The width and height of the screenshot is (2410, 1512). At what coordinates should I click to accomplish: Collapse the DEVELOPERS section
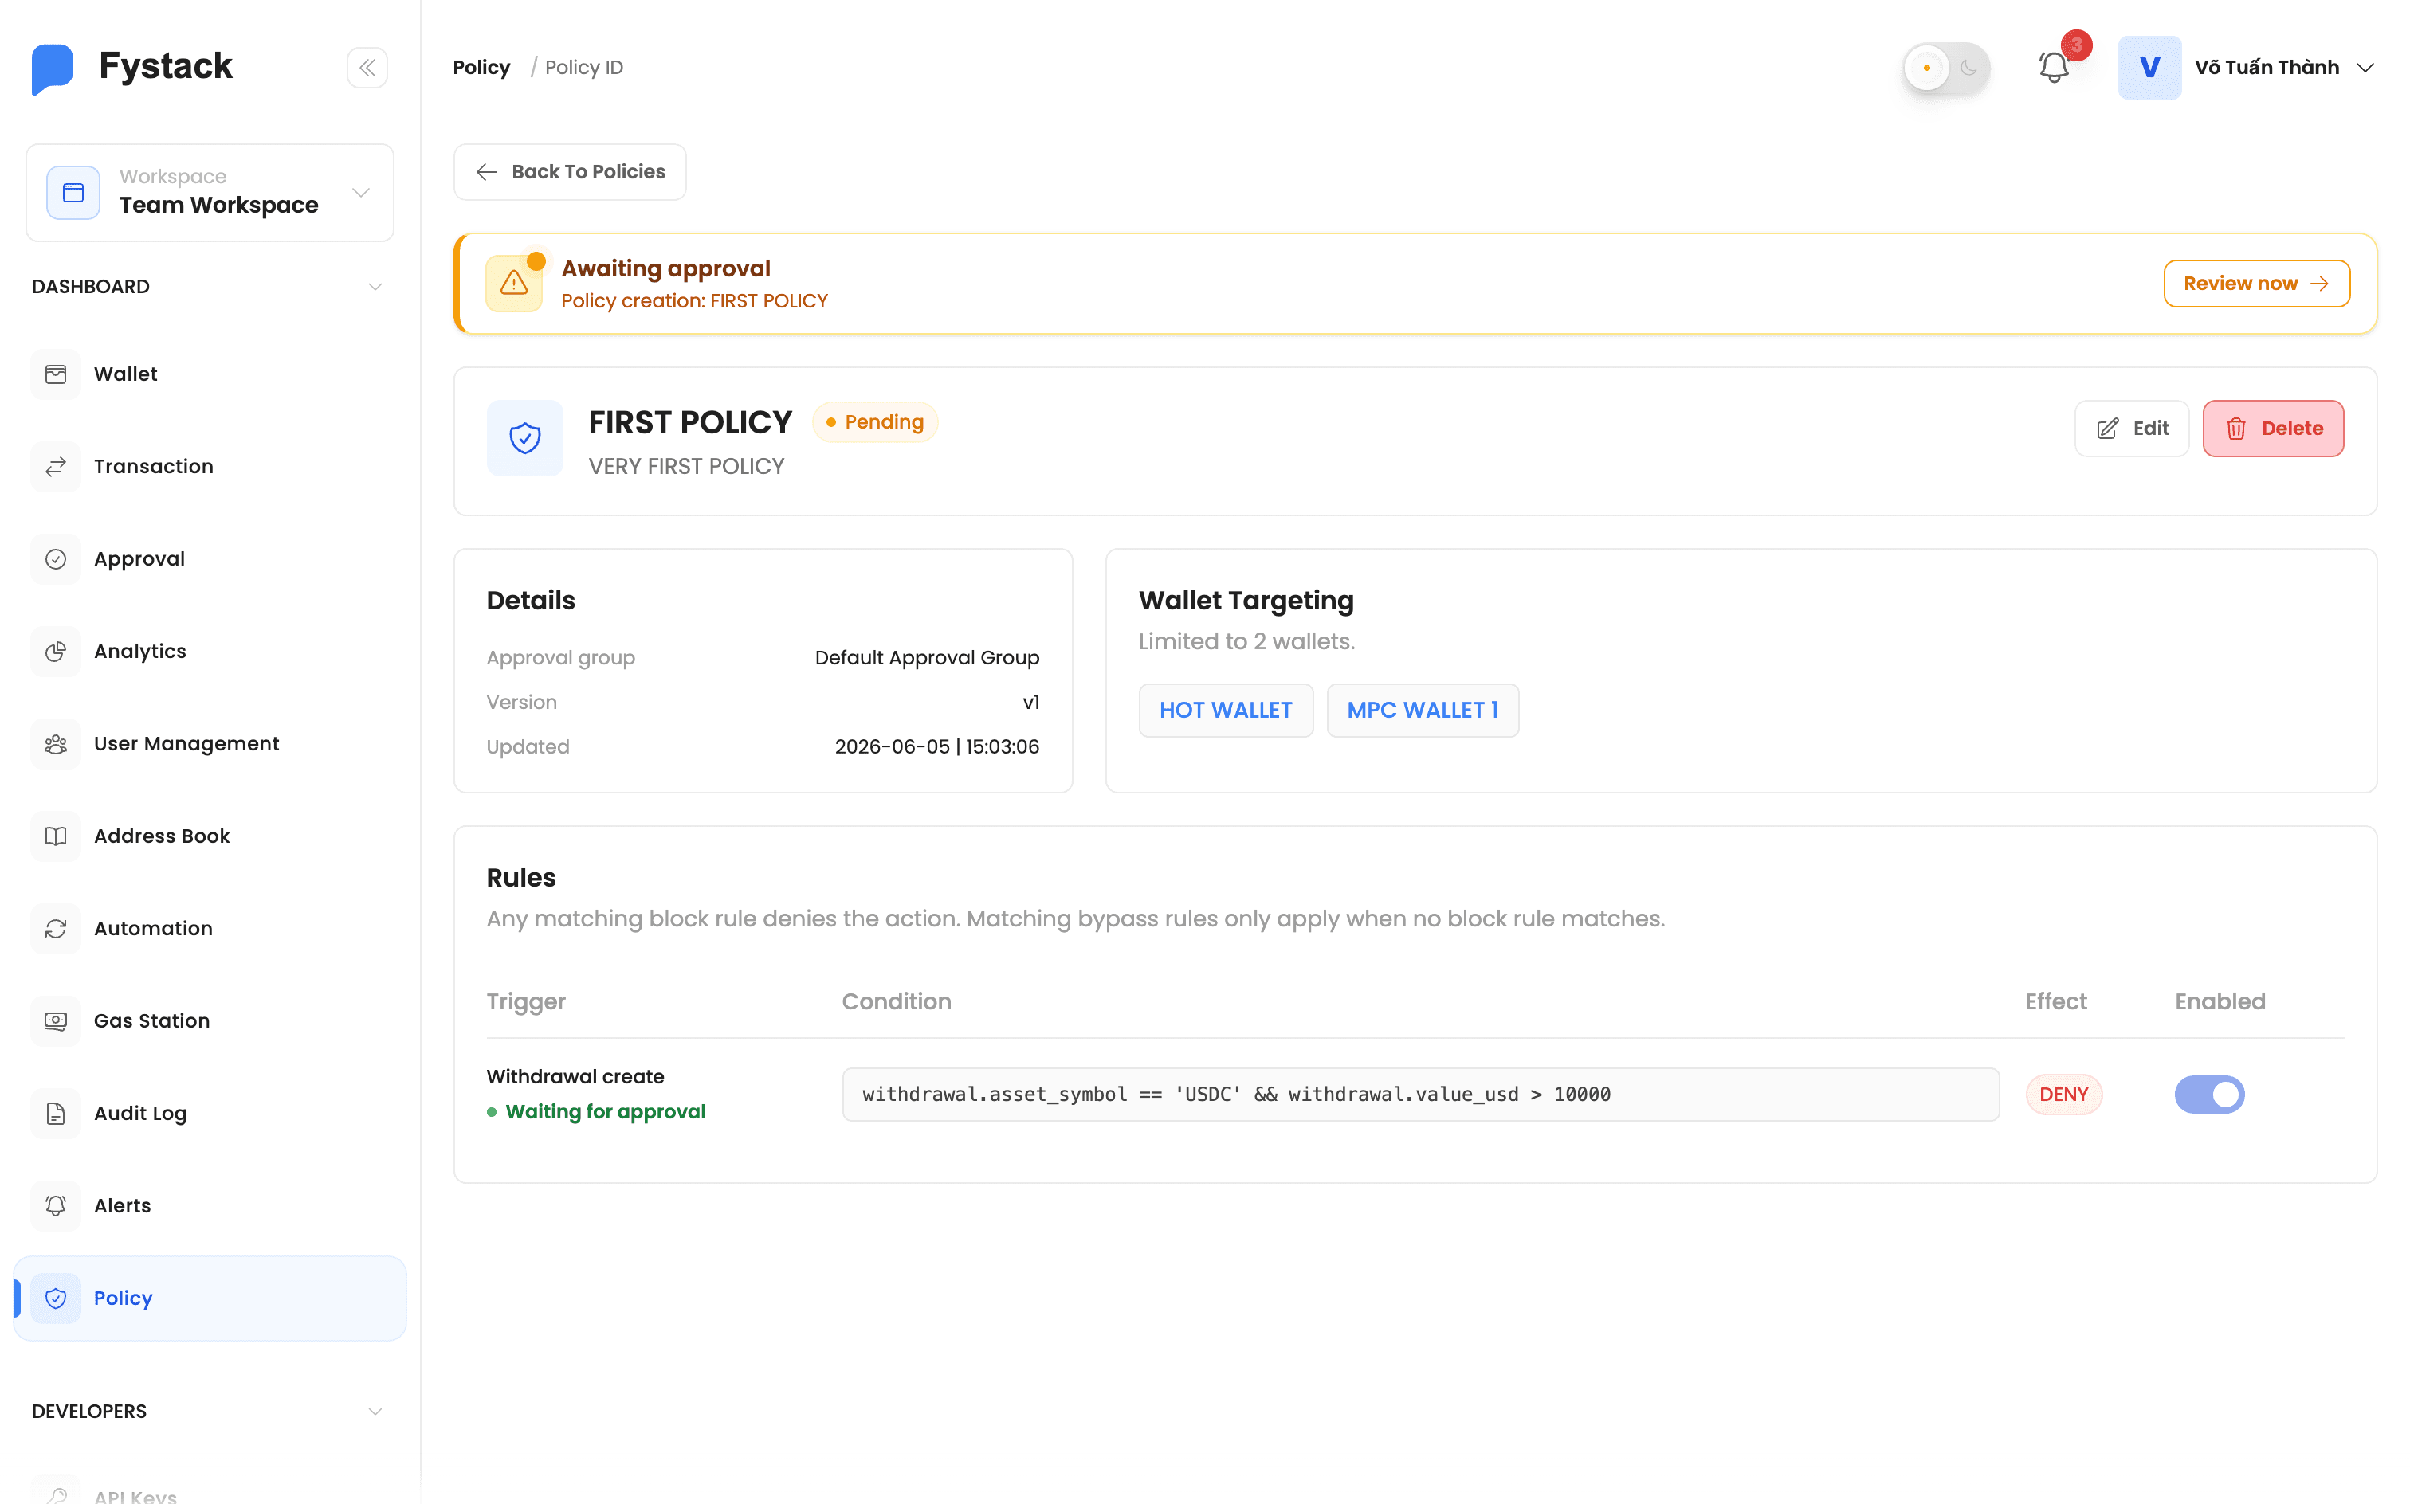tap(374, 1412)
